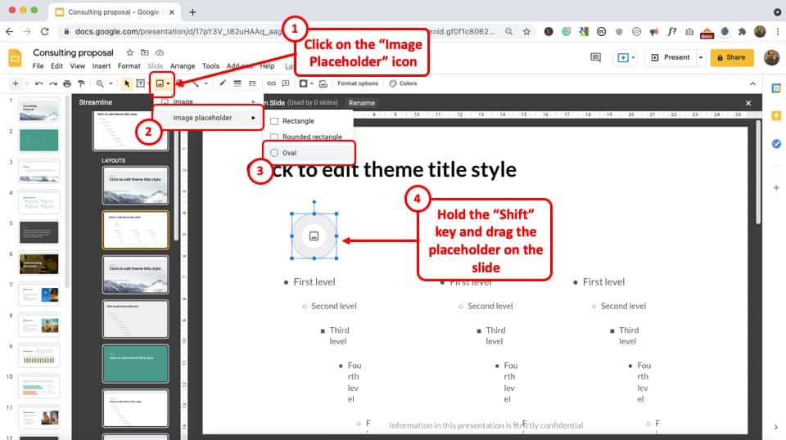Viewport: 786px width, 440px height.
Task: Open the line tool dropdown arrow
Action: click(x=206, y=83)
